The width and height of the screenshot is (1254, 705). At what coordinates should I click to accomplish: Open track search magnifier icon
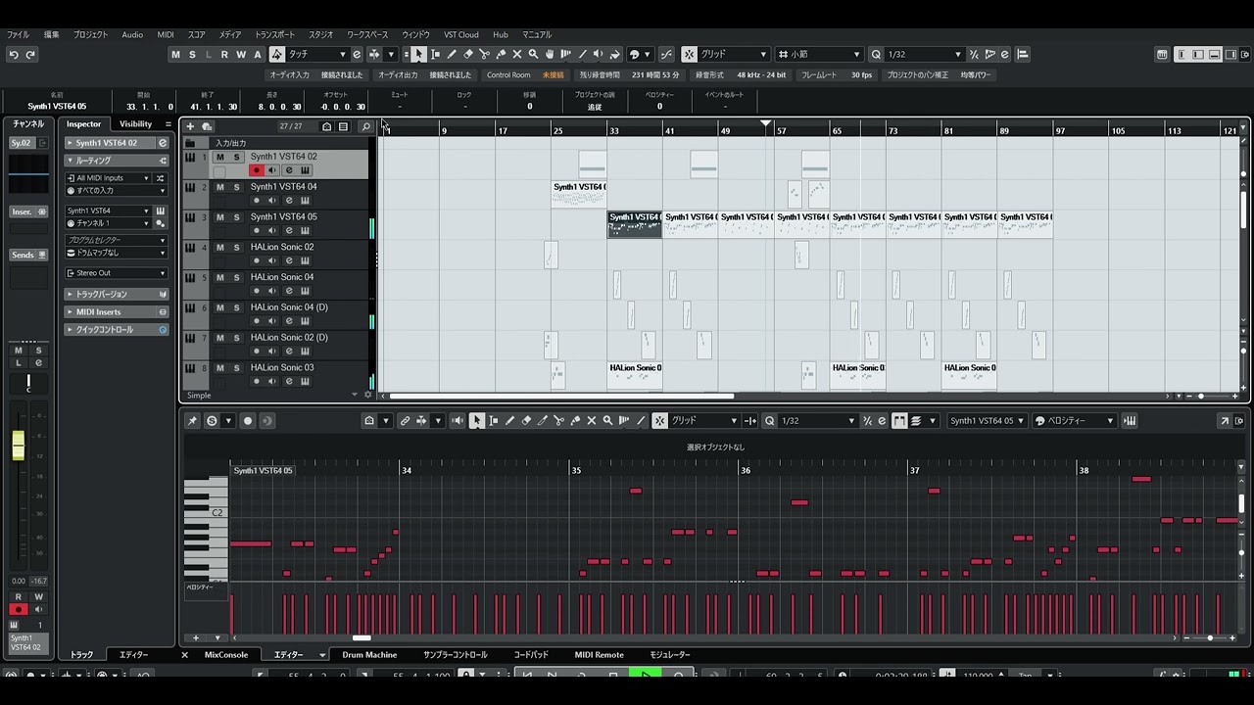point(365,126)
